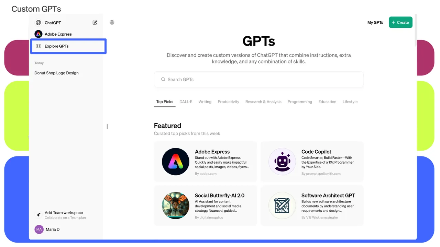View the Lifestyle tab
Screen dimensions: 440x247
(350, 102)
